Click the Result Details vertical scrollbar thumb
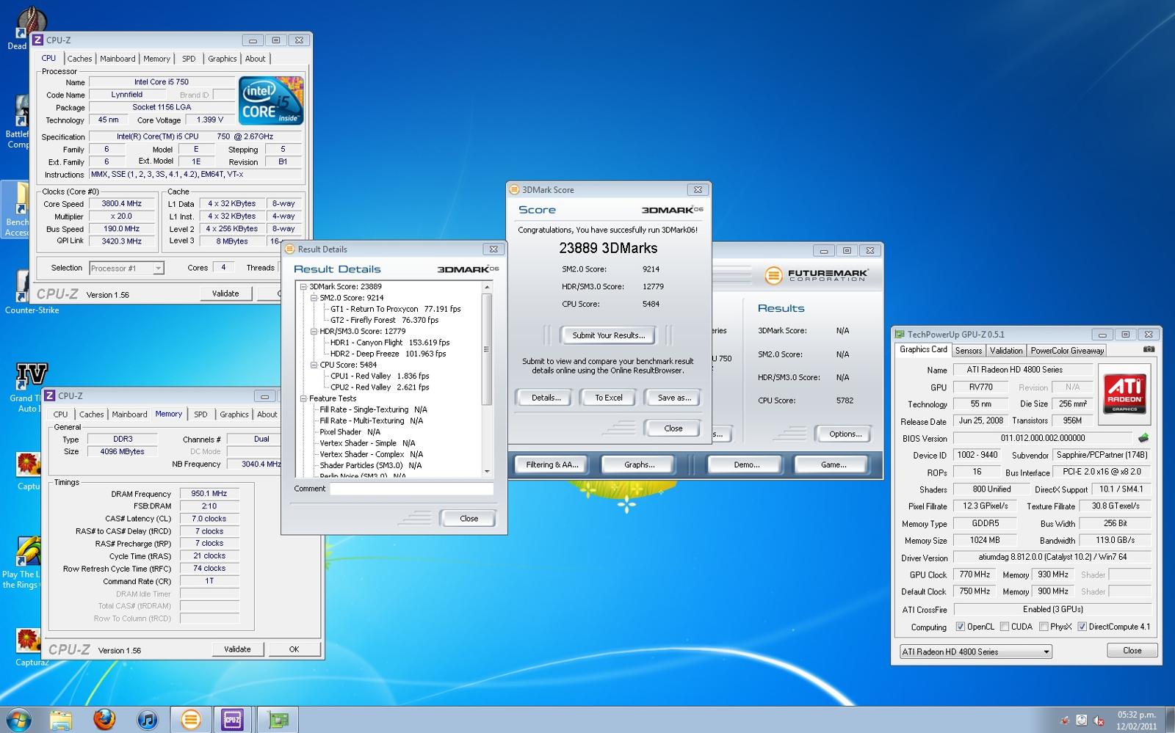Image resolution: width=1175 pixels, height=733 pixels. pyautogui.click(x=487, y=349)
